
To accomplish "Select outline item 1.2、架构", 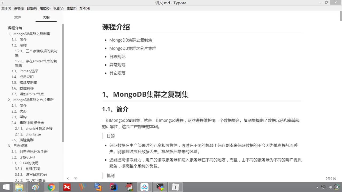I will (x=19, y=45).
